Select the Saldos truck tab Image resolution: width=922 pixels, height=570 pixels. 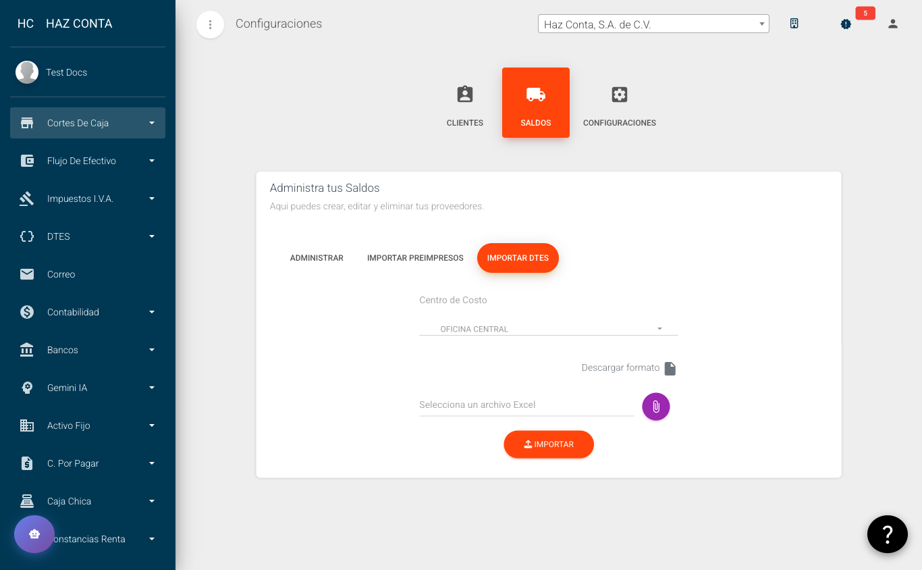pos(536,103)
